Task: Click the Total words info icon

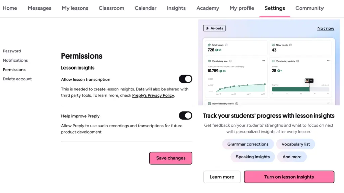Action: [226, 45]
